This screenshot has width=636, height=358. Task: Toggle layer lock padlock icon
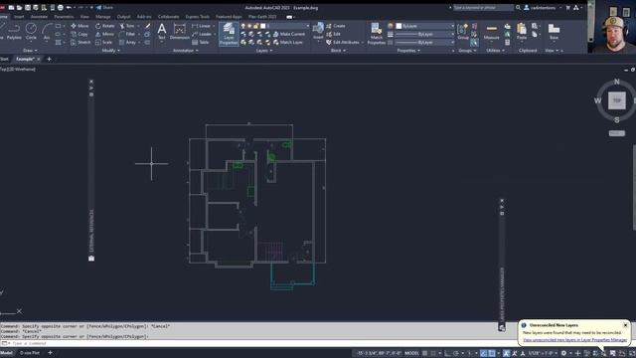(x=256, y=26)
